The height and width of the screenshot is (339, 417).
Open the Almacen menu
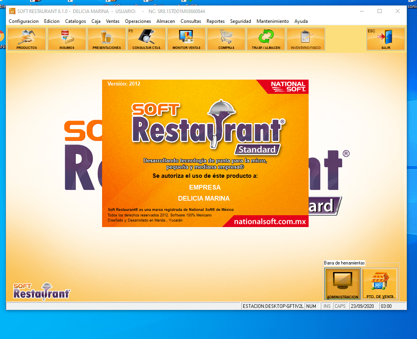click(166, 21)
